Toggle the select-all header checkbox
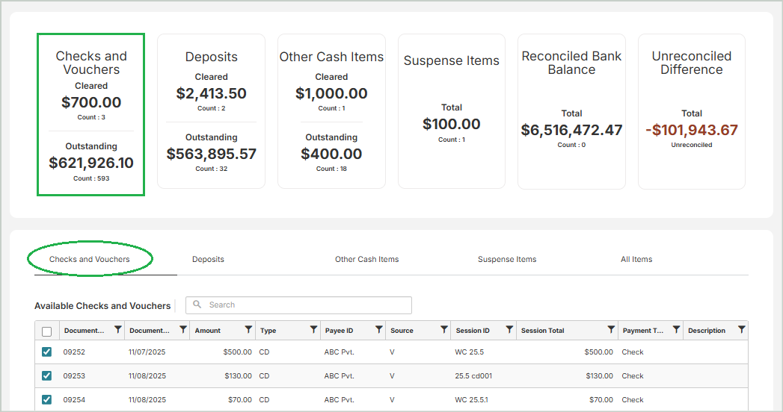Screen dimensions: 783x412 47,331
